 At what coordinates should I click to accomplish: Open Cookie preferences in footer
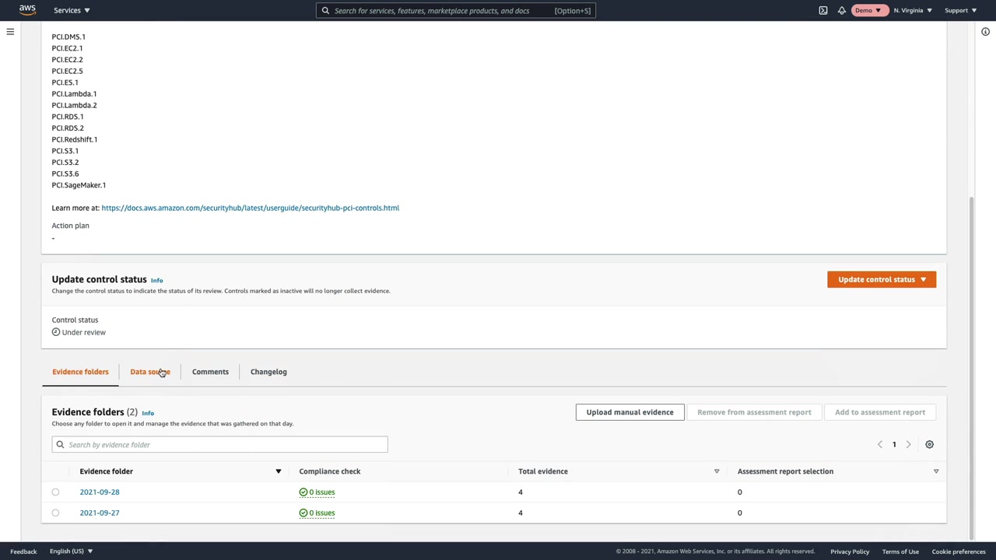[959, 551]
